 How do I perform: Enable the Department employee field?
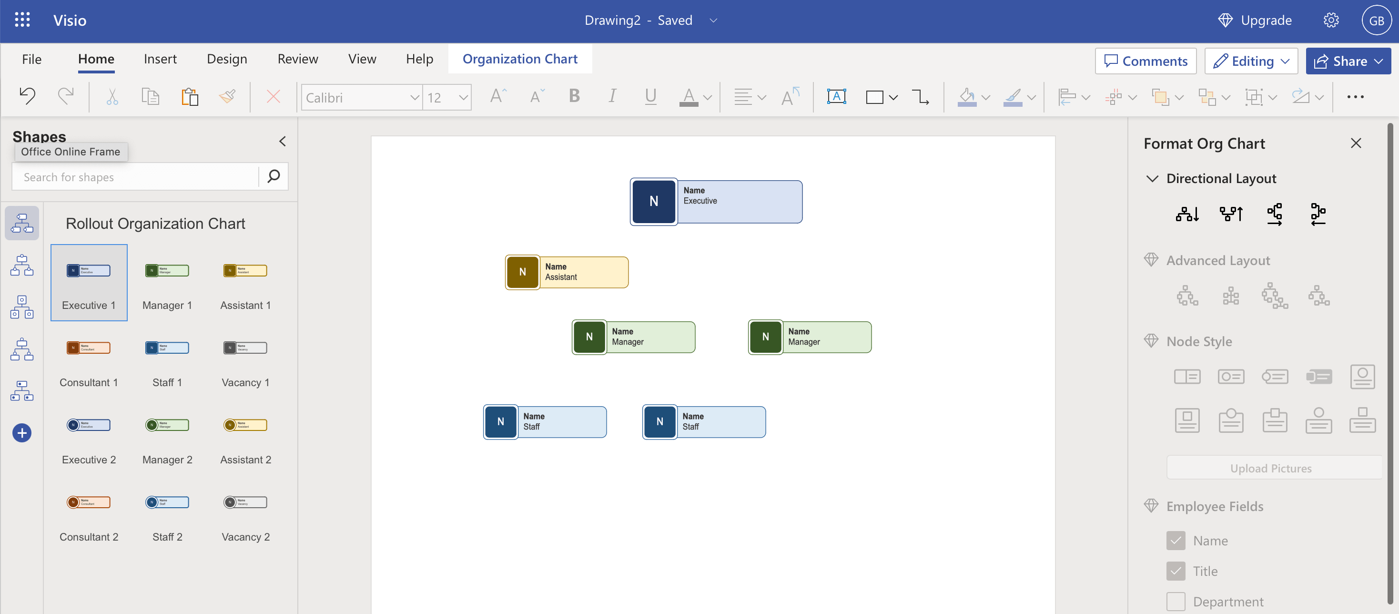pyautogui.click(x=1176, y=602)
